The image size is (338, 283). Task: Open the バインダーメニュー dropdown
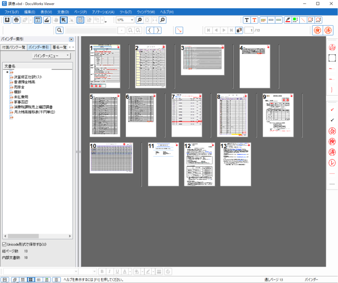[x=51, y=56]
